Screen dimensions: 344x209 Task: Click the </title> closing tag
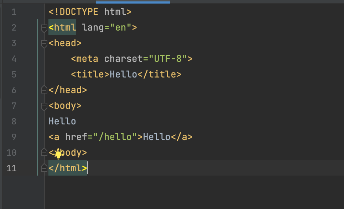point(160,75)
